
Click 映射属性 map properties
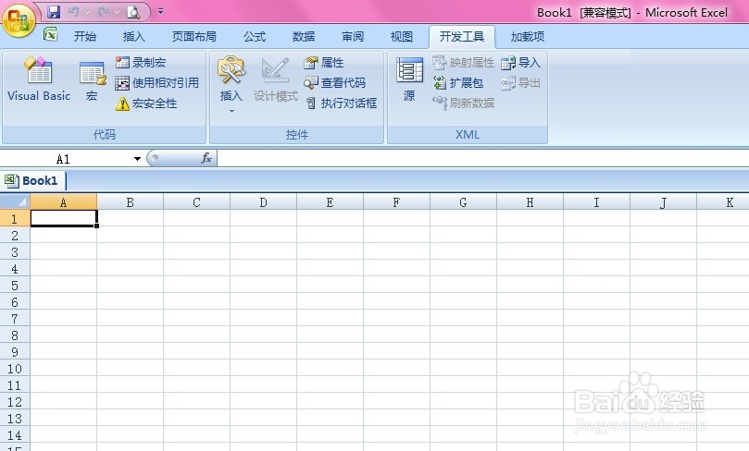[x=463, y=63]
